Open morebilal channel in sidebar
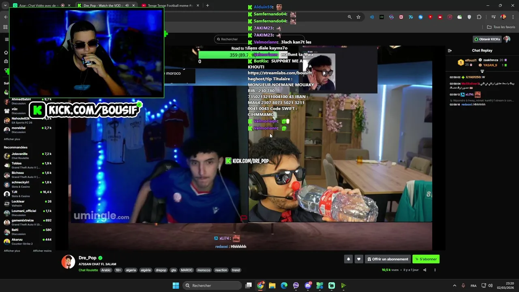Viewport: 519px width, 292px height. [x=28, y=130]
